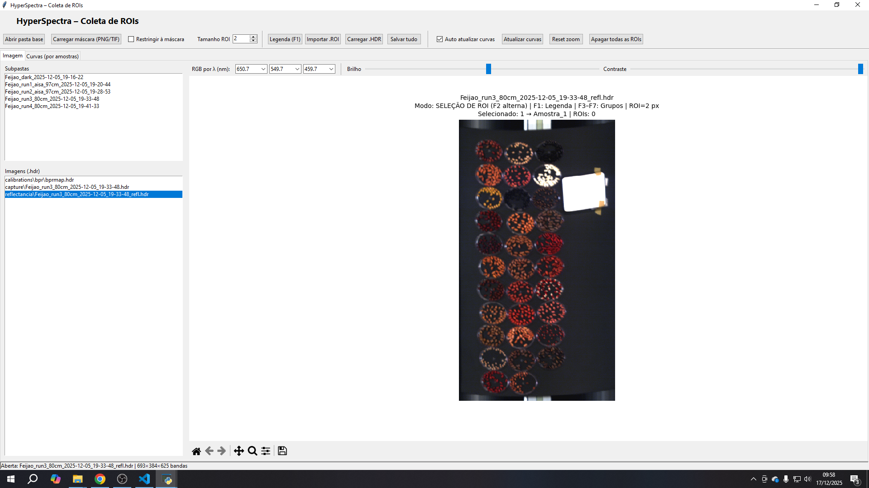Click the Save figure floppy icon

282,451
